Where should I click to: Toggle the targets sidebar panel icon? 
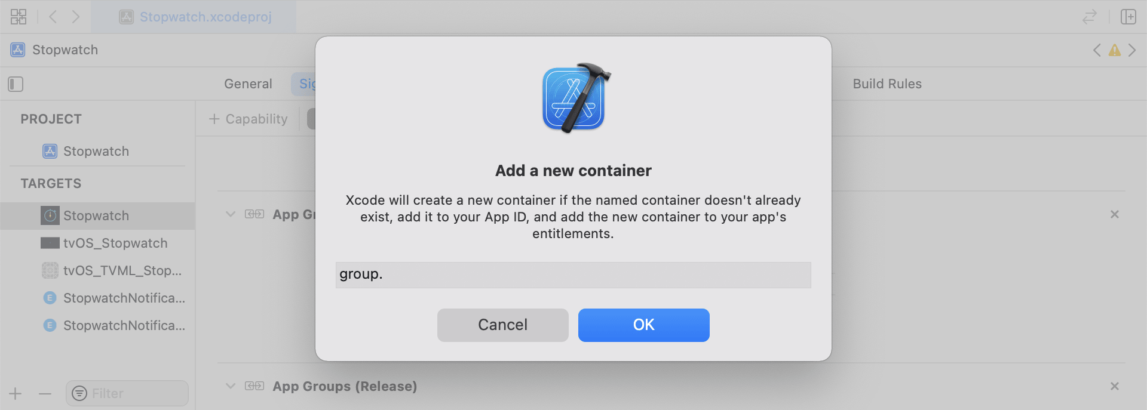point(16,84)
